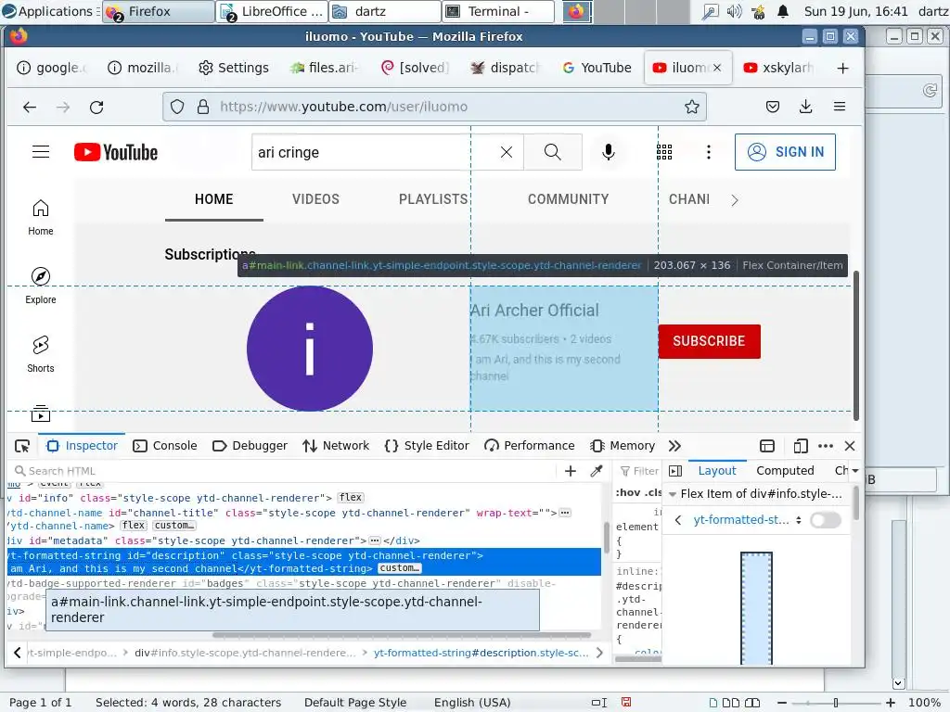Expand the ellipsis in the metadata div

click(x=375, y=540)
